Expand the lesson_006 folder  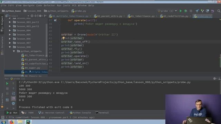coord(10,39)
